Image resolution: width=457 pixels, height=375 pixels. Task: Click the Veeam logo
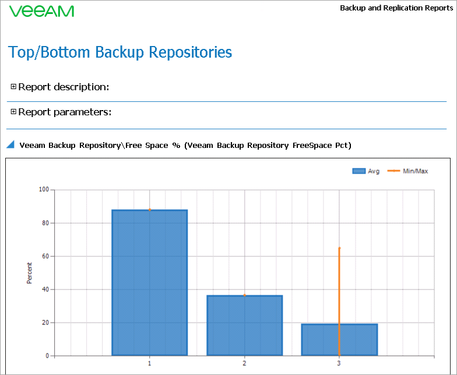point(42,12)
